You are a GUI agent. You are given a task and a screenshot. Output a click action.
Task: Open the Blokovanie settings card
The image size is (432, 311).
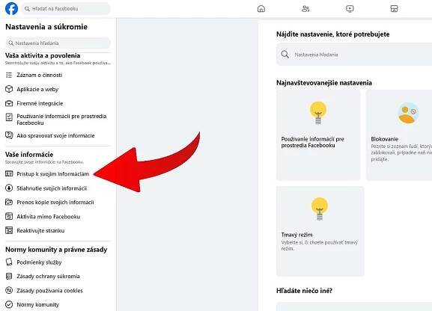[x=399, y=135]
